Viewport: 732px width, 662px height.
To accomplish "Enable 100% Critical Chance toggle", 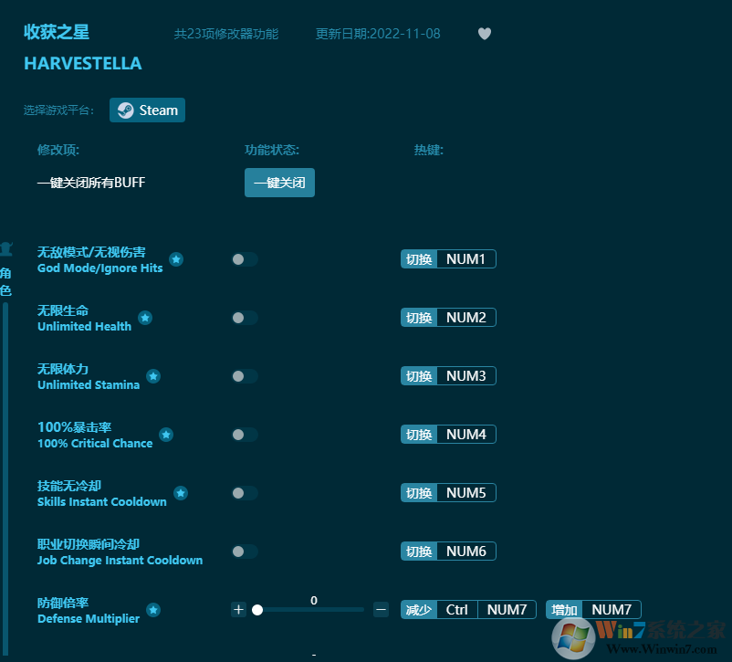I will point(245,435).
